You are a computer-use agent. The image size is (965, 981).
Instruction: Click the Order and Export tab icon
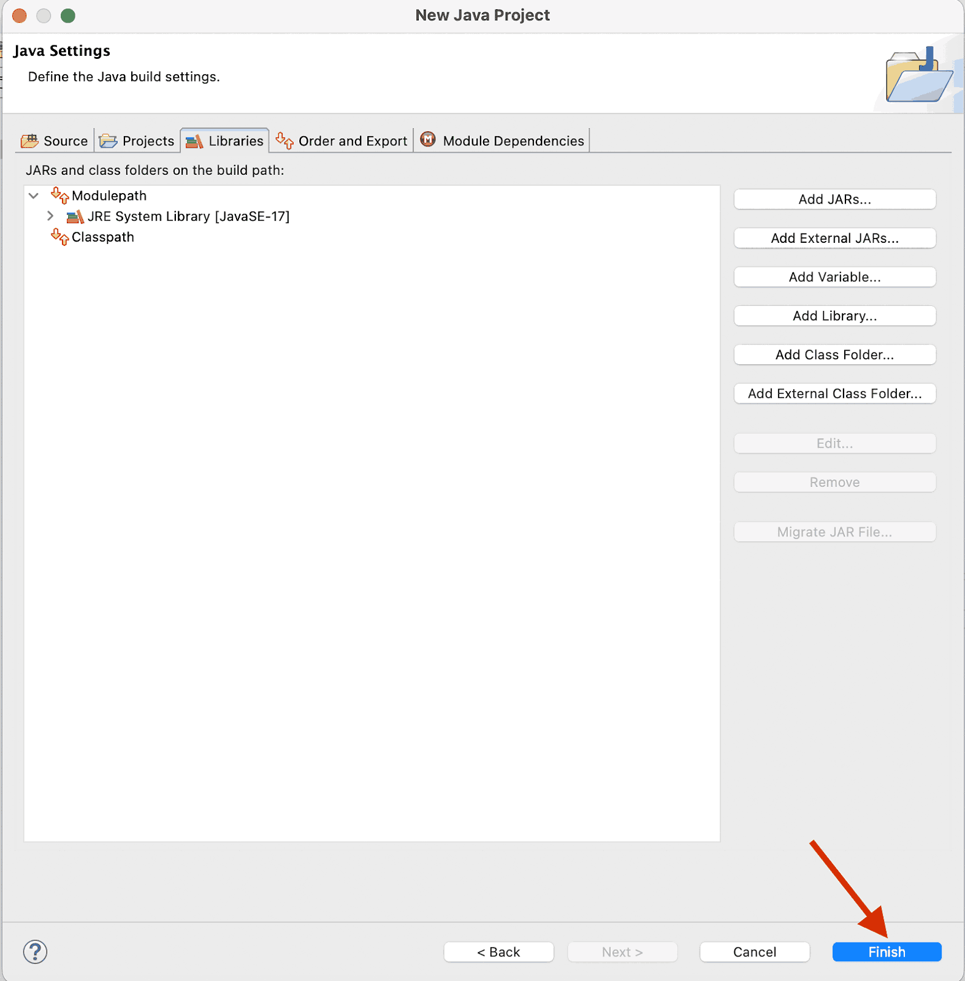pos(284,140)
